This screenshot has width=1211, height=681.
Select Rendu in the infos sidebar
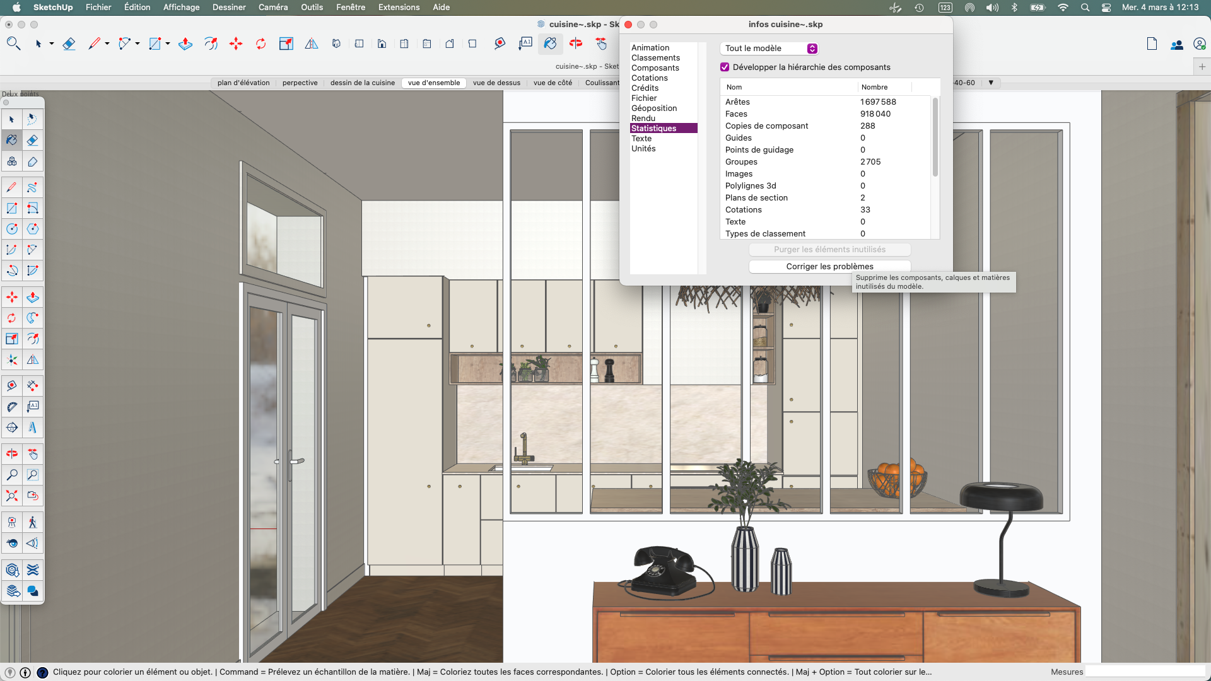click(643, 118)
